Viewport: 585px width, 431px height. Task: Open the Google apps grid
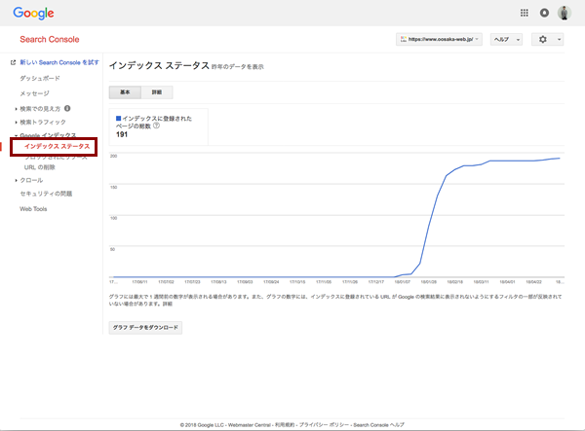point(525,13)
